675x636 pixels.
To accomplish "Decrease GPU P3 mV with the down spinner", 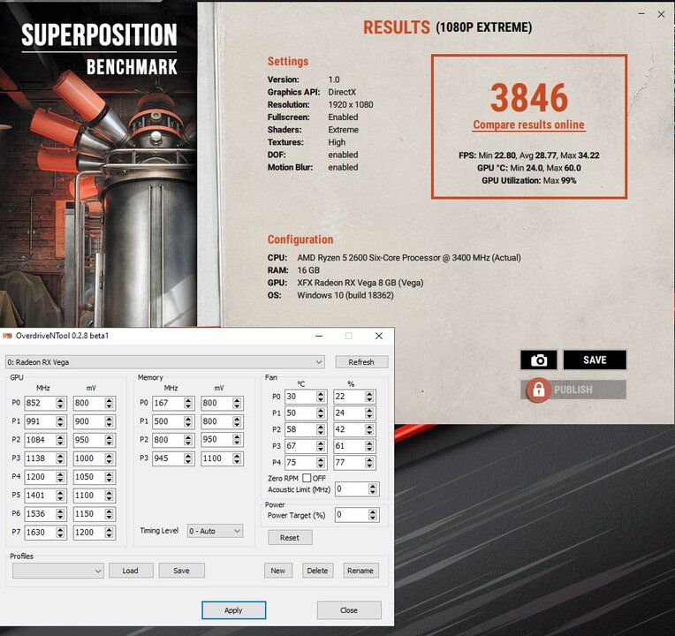I will click(x=109, y=462).
